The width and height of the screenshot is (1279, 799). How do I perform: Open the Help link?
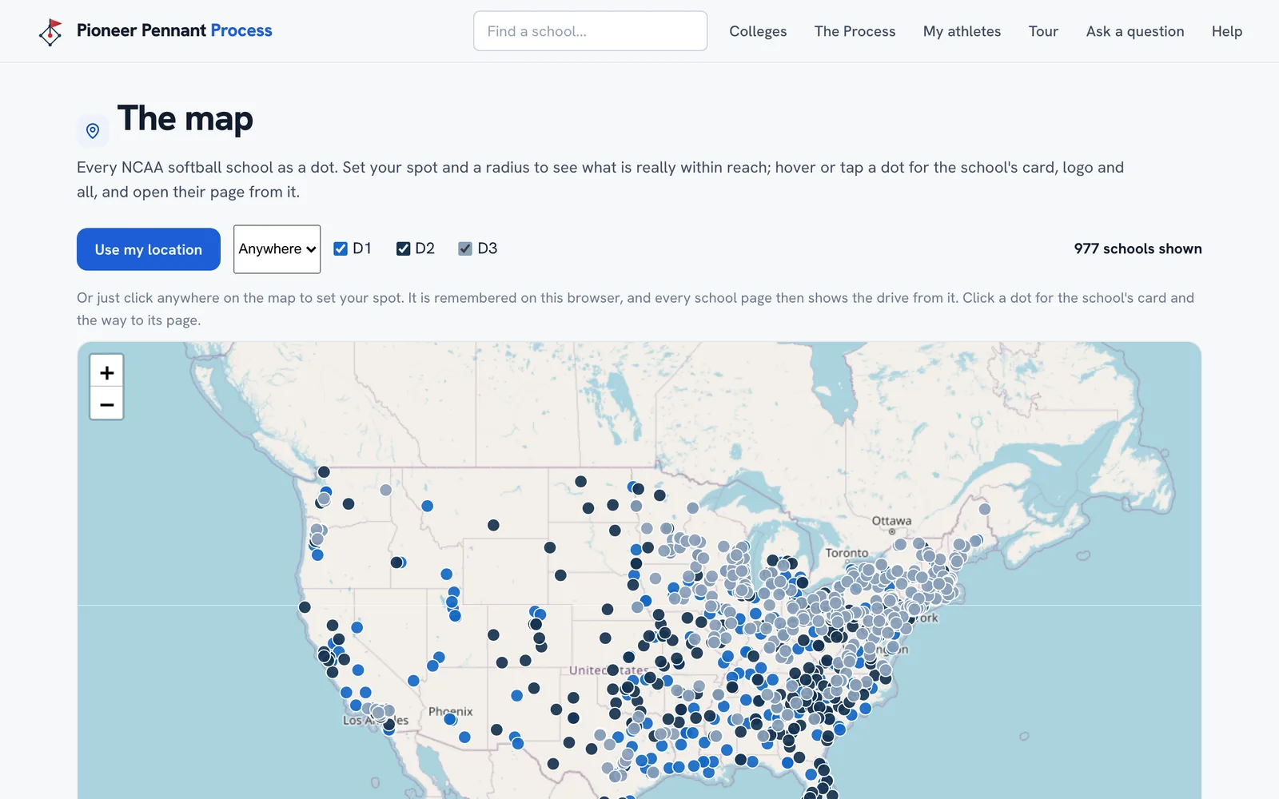pos(1226,31)
